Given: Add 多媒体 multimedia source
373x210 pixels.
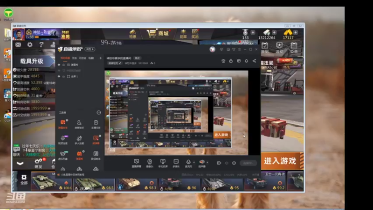Looking at the screenshot, I should 176,163.
